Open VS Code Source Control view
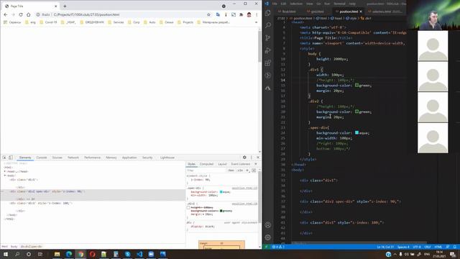Screen dimensions: 460x259 pos(267,38)
